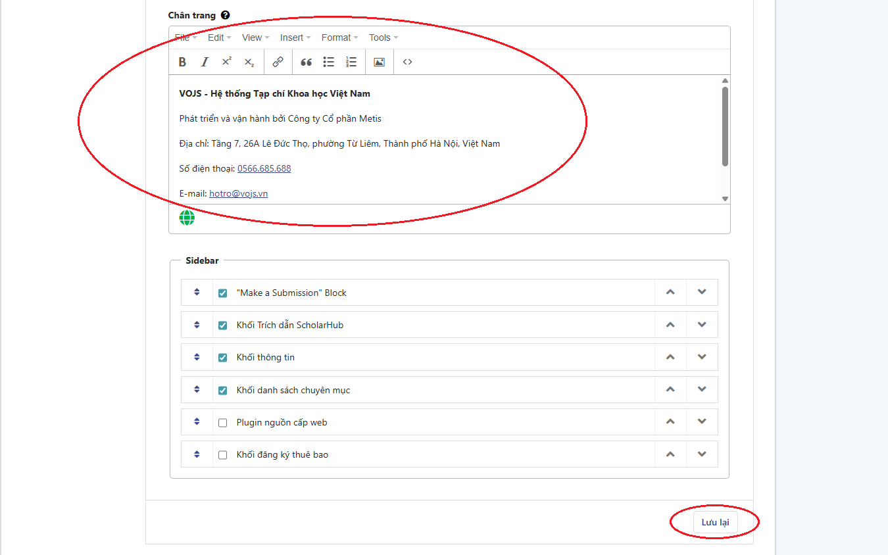The width and height of the screenshot is (888, 555).
Task: Open the Tools menu
Action: pos(383,37)
